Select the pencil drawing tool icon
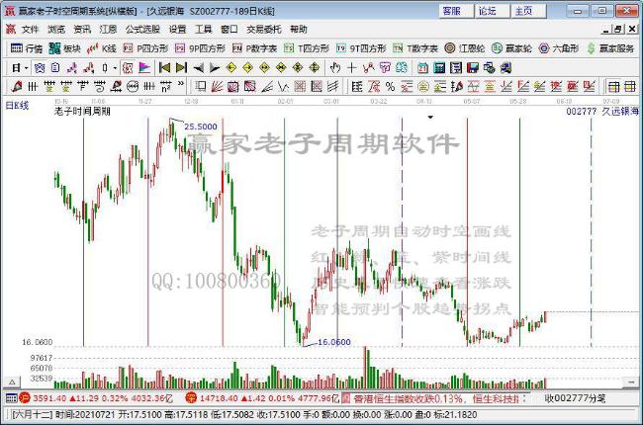This screenshot has height=425, width=643. pos(17,86)
